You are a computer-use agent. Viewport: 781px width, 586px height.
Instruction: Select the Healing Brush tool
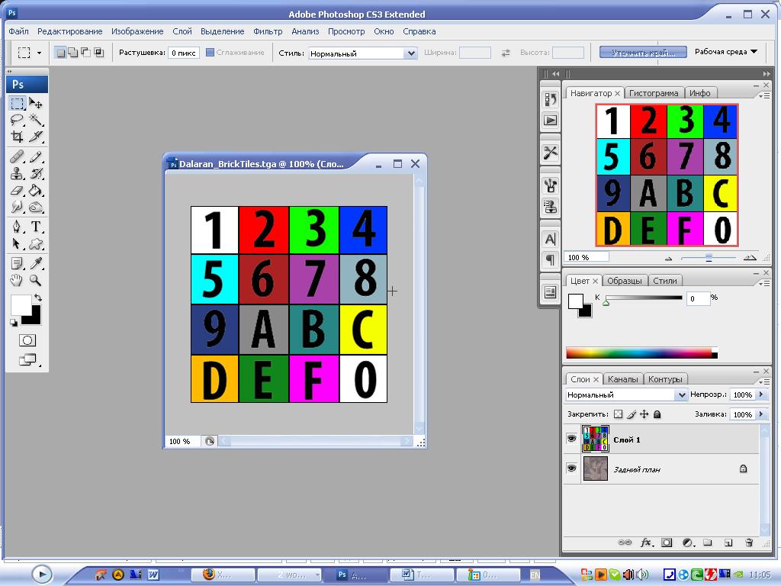18,157
